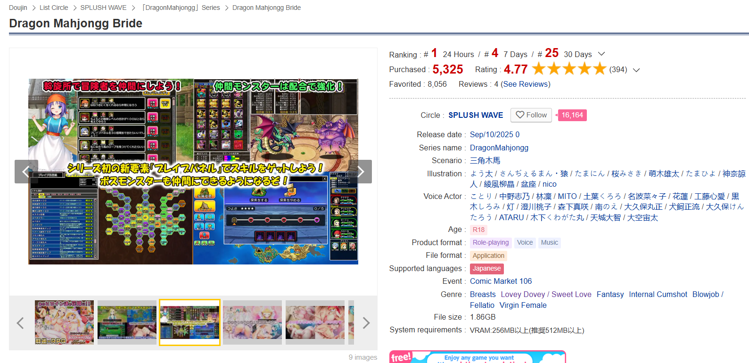The height and width of the screenshot is (363, 749).
Task: Click the heart icon in Follow button
Action: click(x=520, y=115)
